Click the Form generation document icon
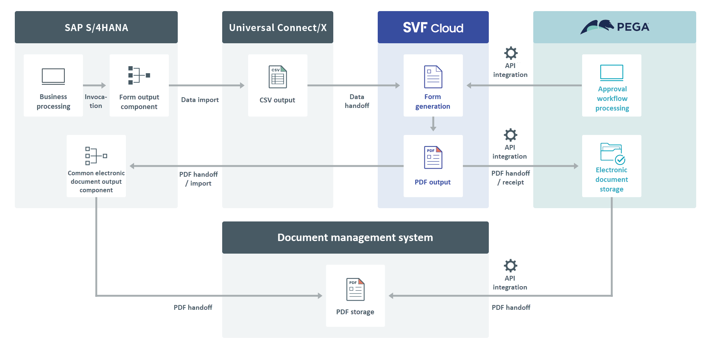Screen dimensions: 711x349 click(x=433, y=77)
